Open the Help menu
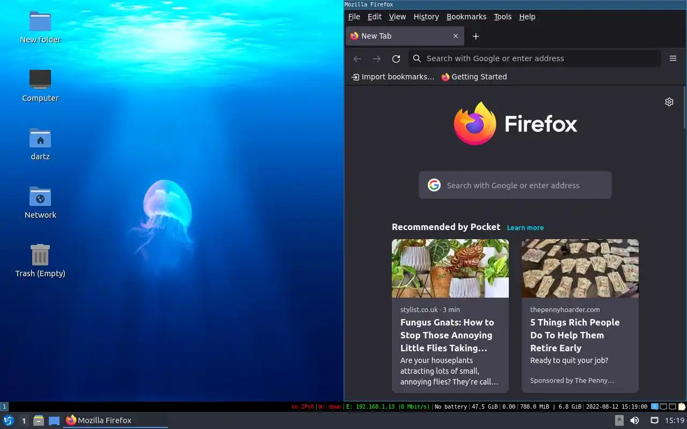Screen dimensions: 687x429 tap(527, 17)
